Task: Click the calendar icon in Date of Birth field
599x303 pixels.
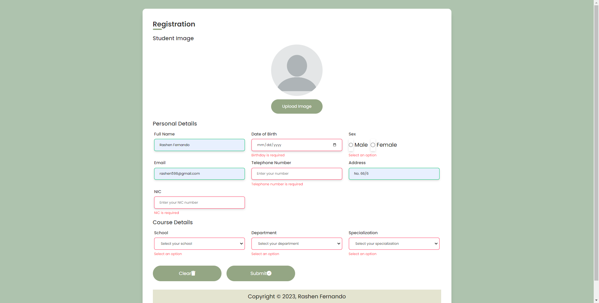Action: coord(334,145)
